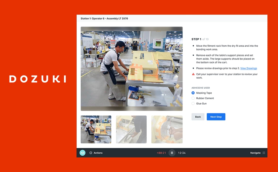This screenshot has height=172, width=278.
Task: Click the red warning triangle icon
Action: [x=193, y=74]
